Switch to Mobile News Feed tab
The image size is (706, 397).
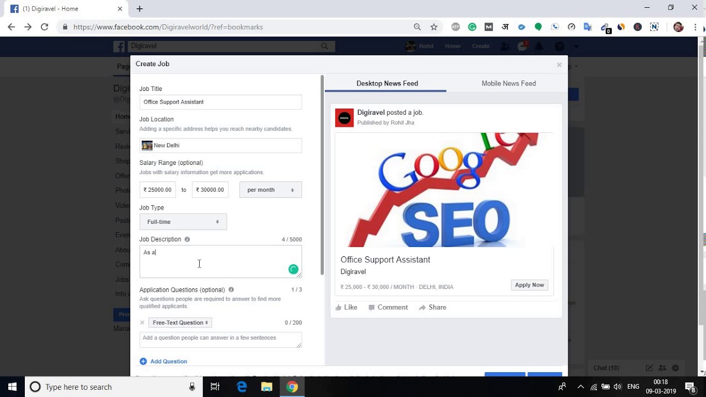click(x=509, y=83)
